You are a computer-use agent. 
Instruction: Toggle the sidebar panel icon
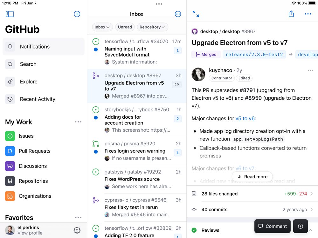[x=10, y=14]
